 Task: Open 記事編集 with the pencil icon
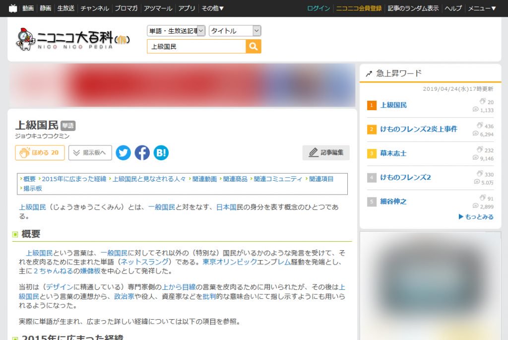pos(326,153)
